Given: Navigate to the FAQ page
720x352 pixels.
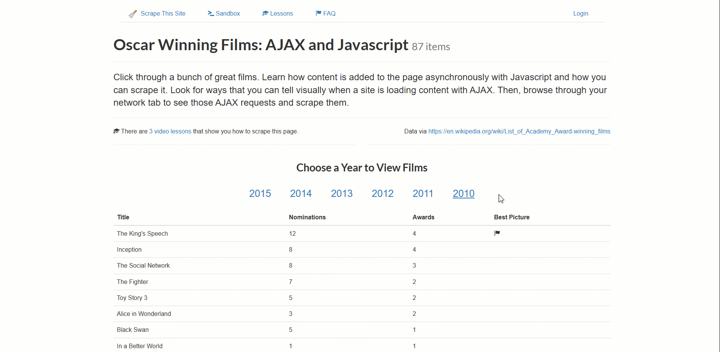Looking at the screenshot, I should (x=329, y=13).
